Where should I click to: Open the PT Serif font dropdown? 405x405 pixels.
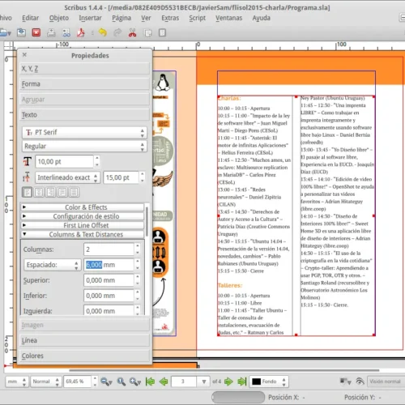(x=84, y=133)
